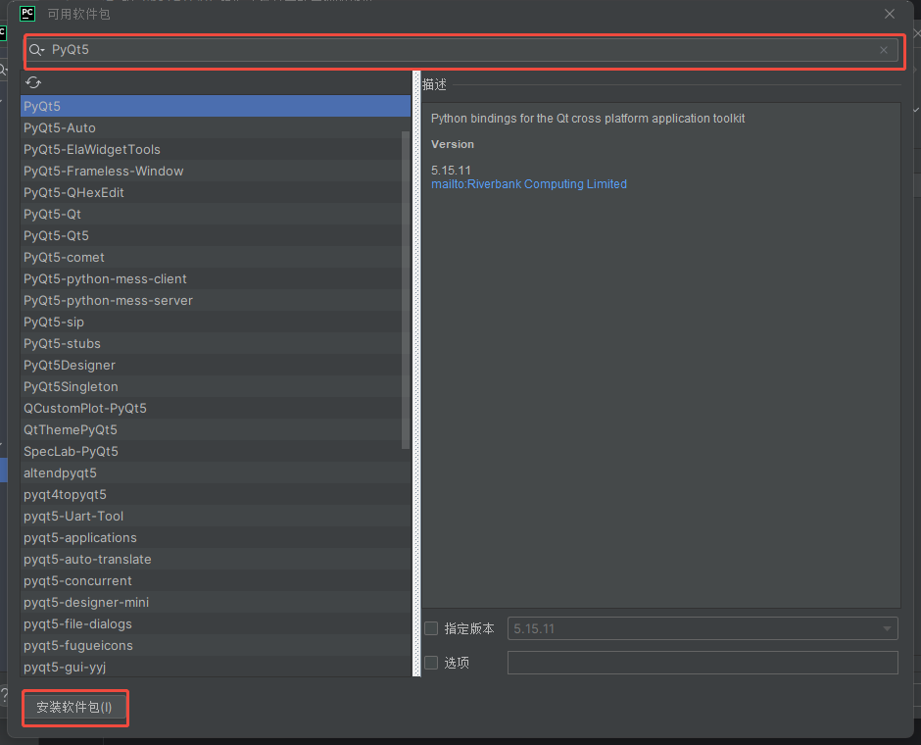Screen dimensions: 921x745
Task: Select pyqt5-file-dialogs package
Action: [216, 624]
